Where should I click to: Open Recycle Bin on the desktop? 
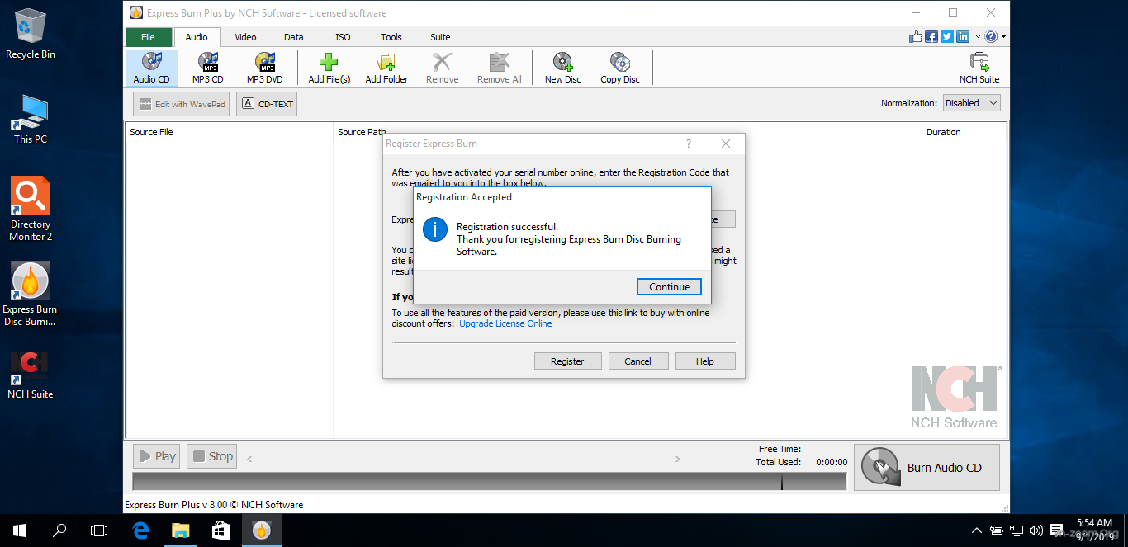click(x=31, y=35)
